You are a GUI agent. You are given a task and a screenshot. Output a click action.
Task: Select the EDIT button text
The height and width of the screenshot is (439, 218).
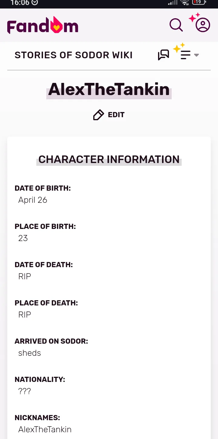[x=116, y=115]
